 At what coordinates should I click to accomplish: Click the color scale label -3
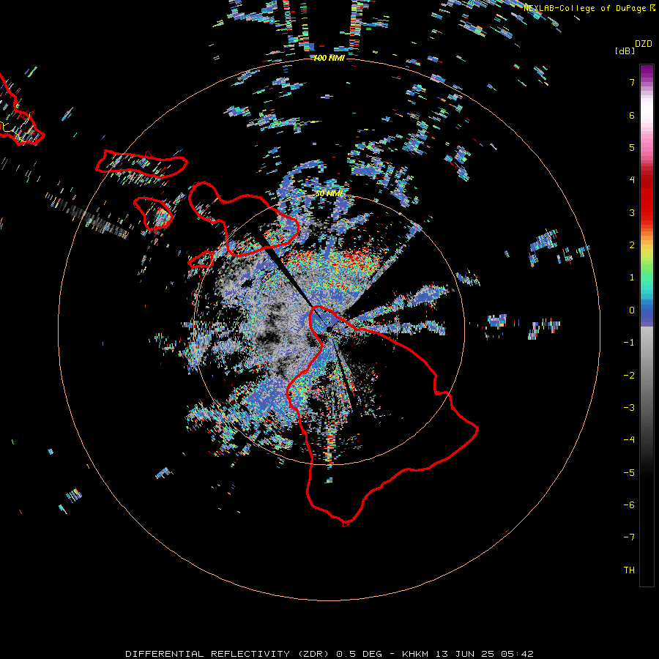point(629,408)
